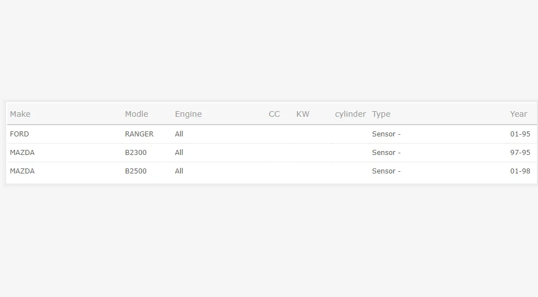Viewport: 538px width, 297px height.
Task: Click MAZDA in the B2500 row
Action: [x=22, y=171]
